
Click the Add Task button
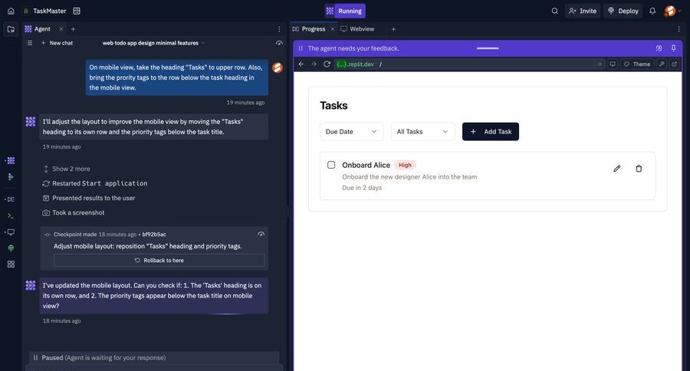pos(490,132)
